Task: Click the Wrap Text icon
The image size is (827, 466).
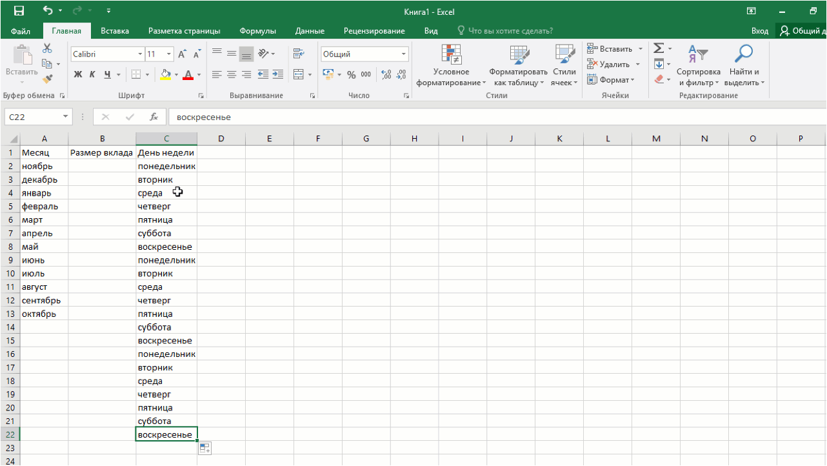Action: point(298,54)
